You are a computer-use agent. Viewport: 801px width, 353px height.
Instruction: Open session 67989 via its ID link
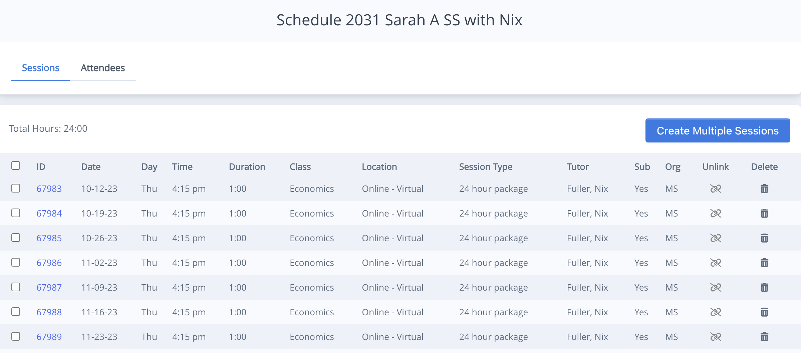coord(49,337)
